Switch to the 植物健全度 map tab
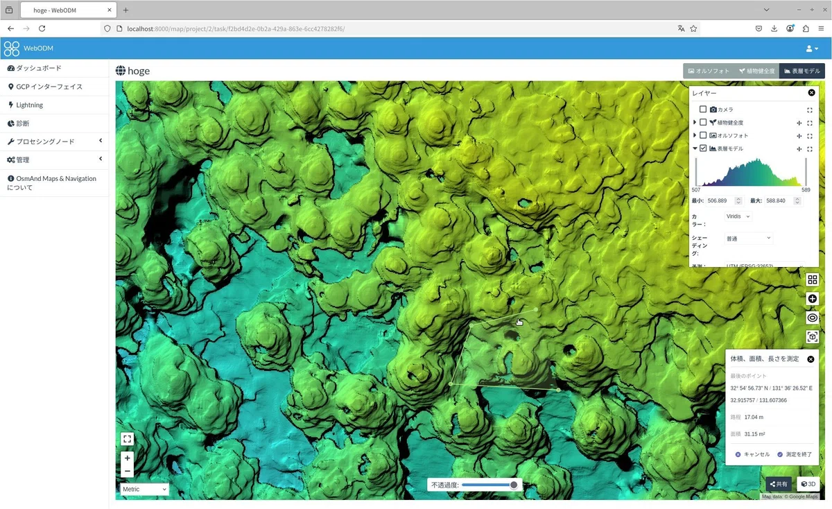This screenshot has width=832, height=509. [x=756, y=71]
